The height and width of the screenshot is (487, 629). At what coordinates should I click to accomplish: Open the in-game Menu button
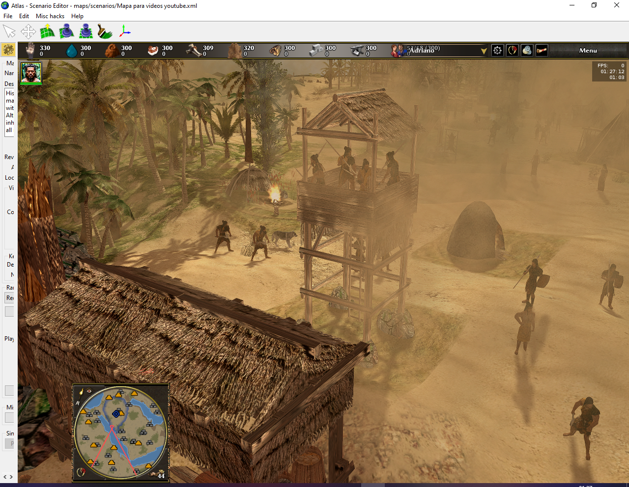(588, 50)
